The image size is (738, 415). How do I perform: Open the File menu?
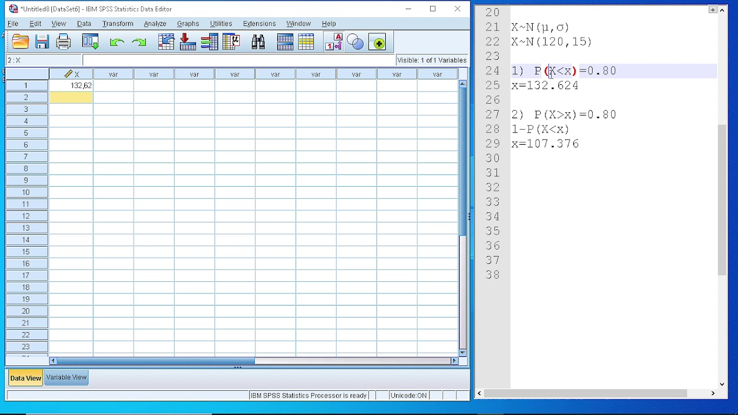pos(12,24)
